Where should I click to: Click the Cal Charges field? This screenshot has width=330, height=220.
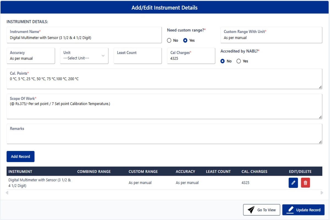pyautogui.click(x=191, y=58)
